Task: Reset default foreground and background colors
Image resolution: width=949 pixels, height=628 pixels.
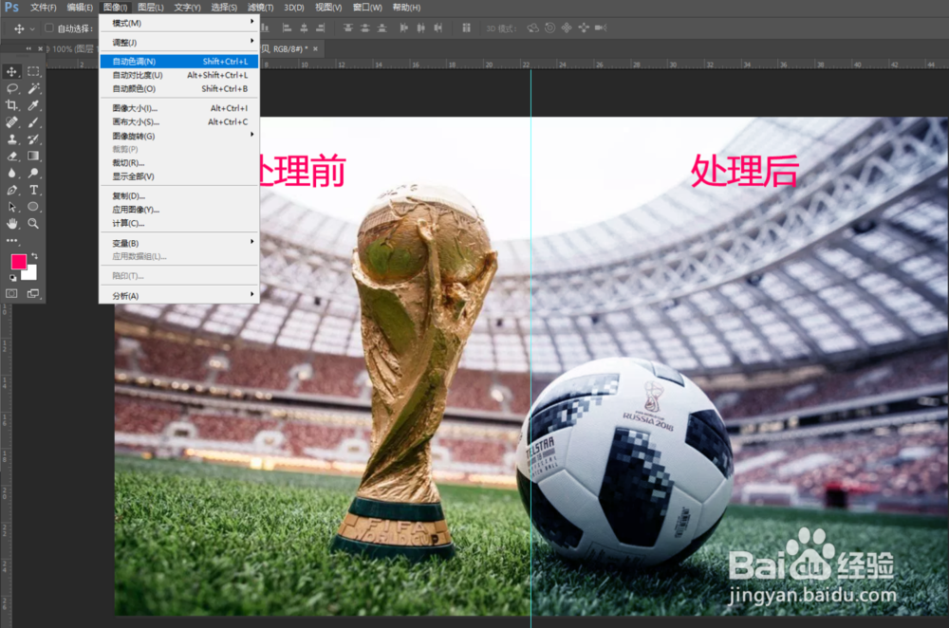Action: [12, 278]
